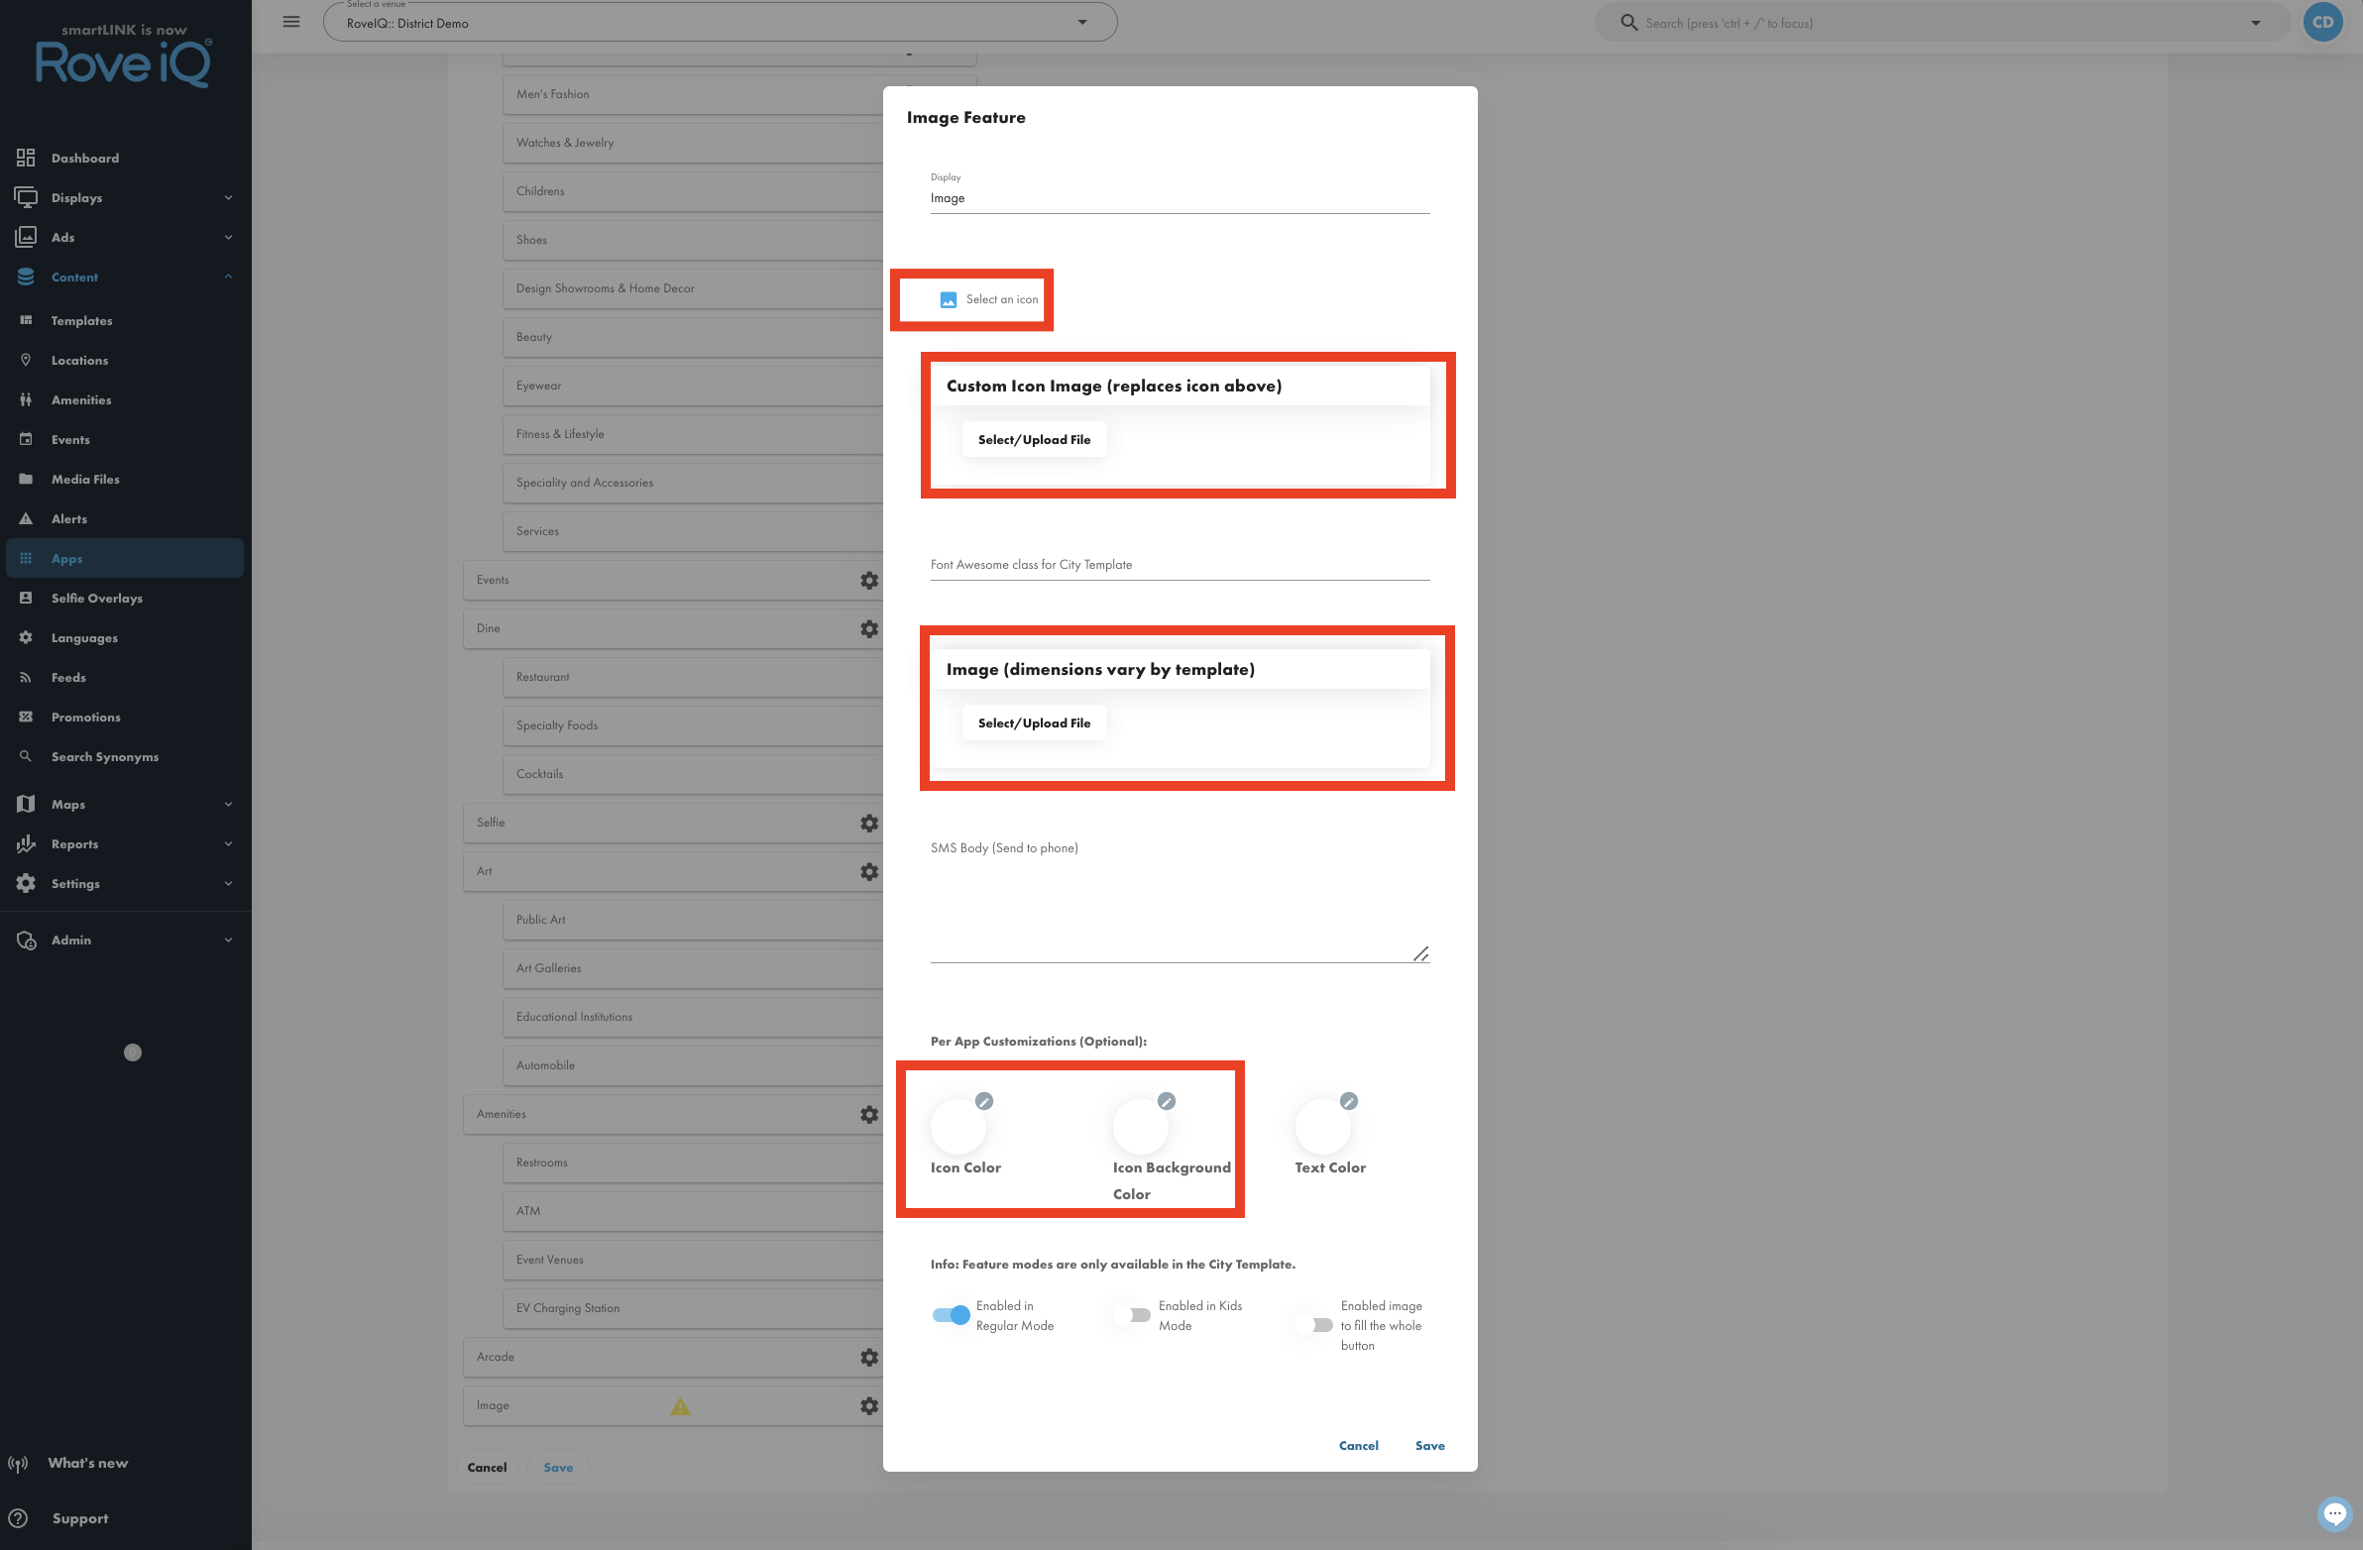Expand the Displays sidebar section
This screenshot has height=1550, width=2363.
(125, 197)
